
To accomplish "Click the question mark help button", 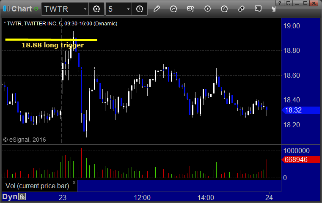I will point(280,3).
